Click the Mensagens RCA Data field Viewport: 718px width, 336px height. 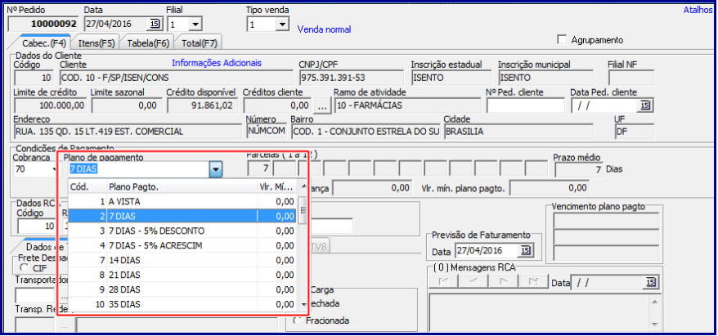(x=608, y=283)
